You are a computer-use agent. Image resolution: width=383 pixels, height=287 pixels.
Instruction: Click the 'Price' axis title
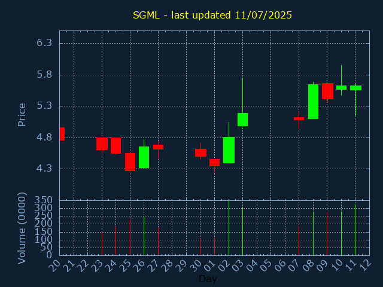click(x=22, y=115)
